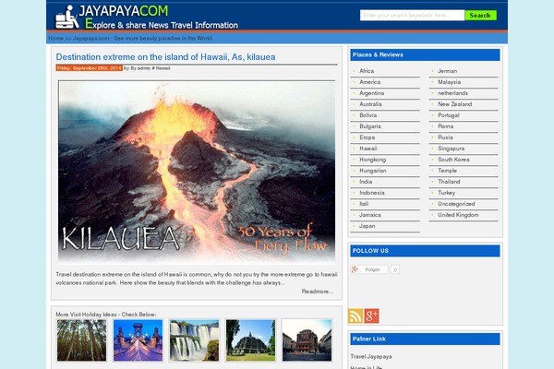The width and height of the screenshot is (554, 369).
Task: Open Eropa category
Action: (367, 137)
